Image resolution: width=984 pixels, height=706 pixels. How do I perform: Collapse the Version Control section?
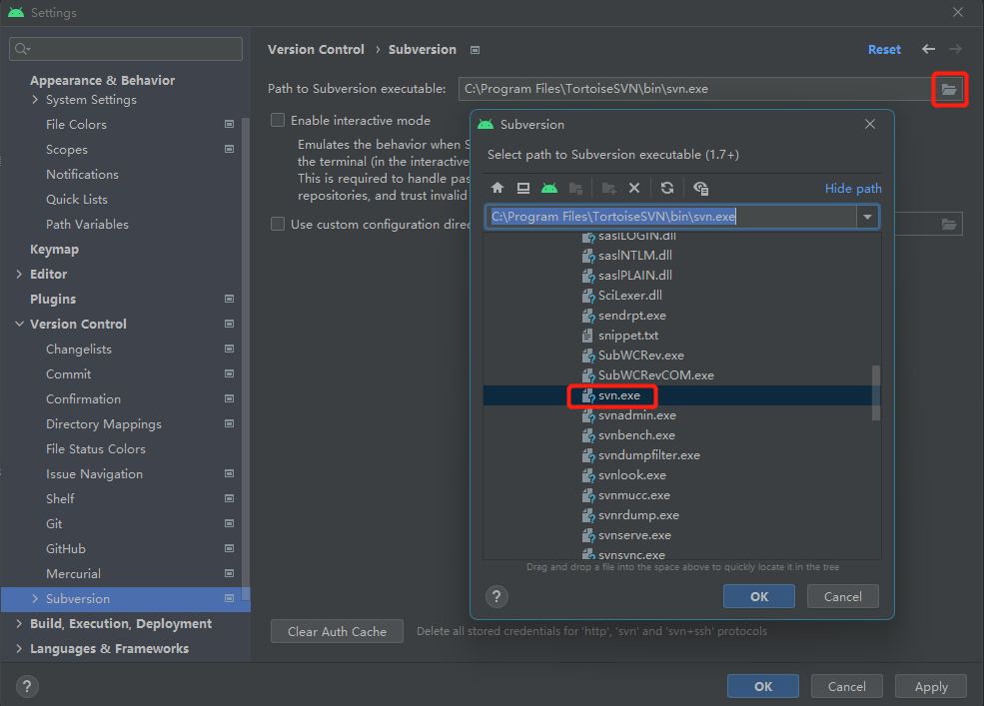[x=20, y=324]
